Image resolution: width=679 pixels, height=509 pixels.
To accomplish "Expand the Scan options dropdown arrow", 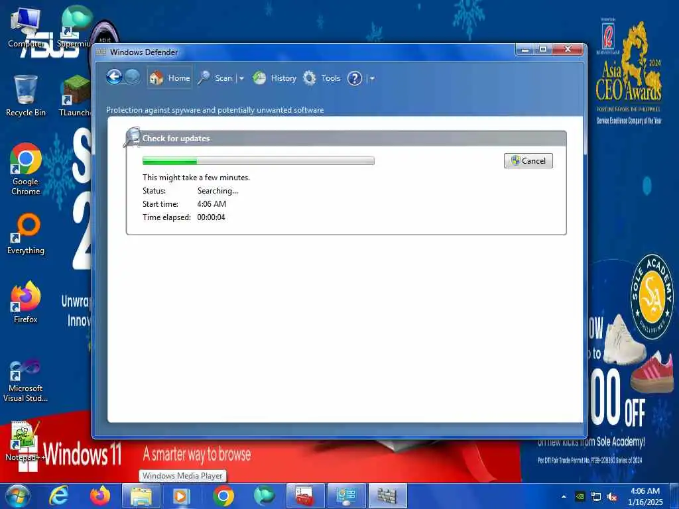I will click(x=241, y=78).
